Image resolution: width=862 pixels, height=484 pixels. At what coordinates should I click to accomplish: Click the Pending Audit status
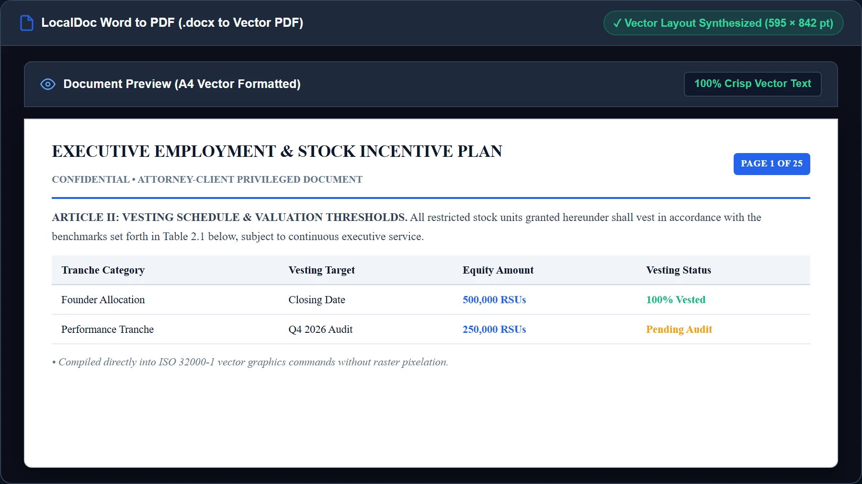click(x=679, y=330)
